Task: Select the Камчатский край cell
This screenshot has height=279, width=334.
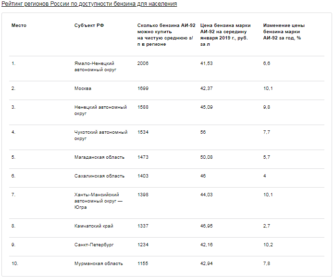Action: pos(94,226)
